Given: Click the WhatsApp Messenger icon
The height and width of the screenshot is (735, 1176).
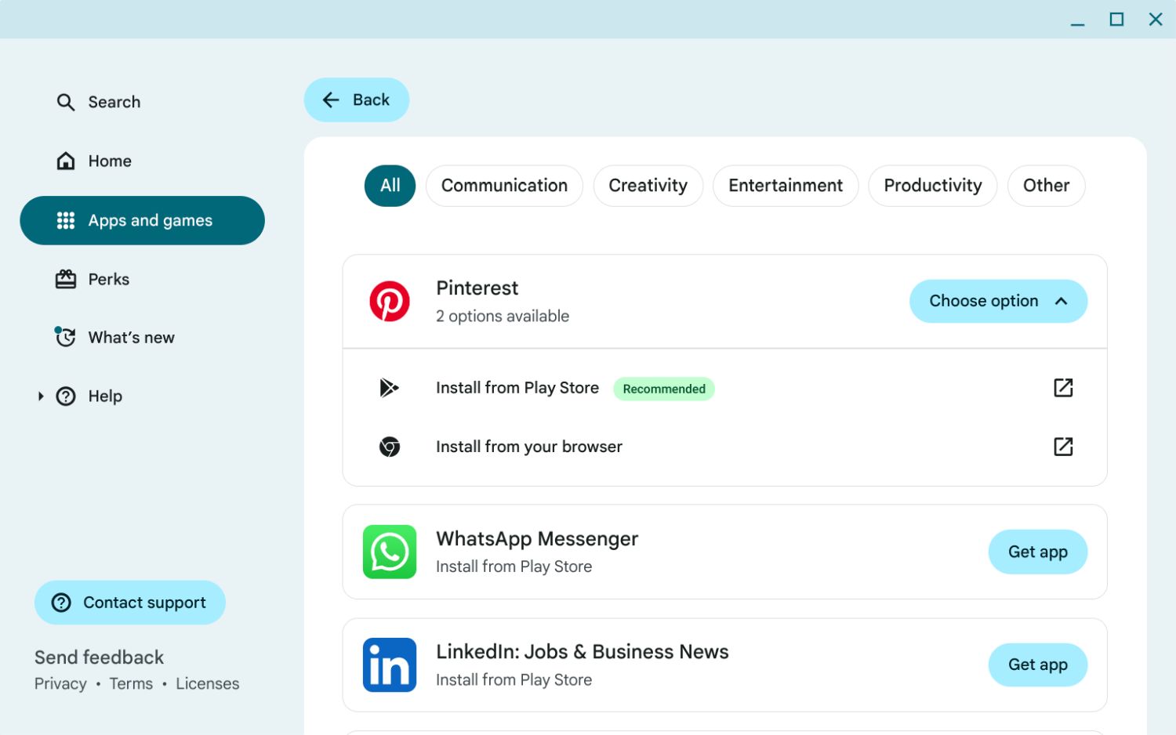Looking at the screenshot, I should [390, 552].
